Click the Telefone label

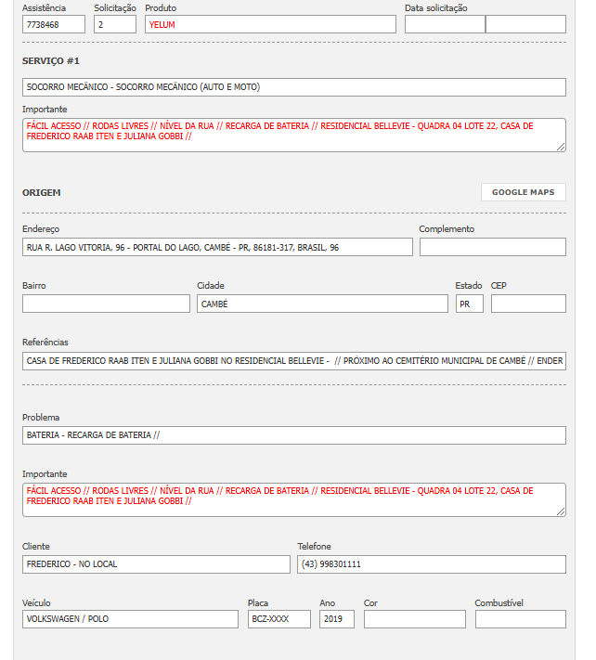[x=314, y=547]
